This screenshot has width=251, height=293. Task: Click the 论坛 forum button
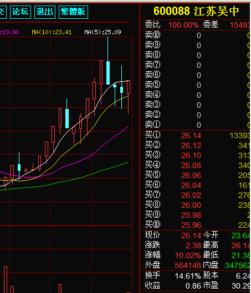pyautogui.click(x=21, y=12)
